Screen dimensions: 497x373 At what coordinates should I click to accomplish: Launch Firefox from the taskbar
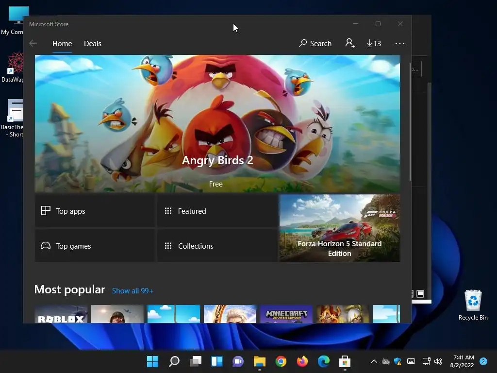pos(302,361)
